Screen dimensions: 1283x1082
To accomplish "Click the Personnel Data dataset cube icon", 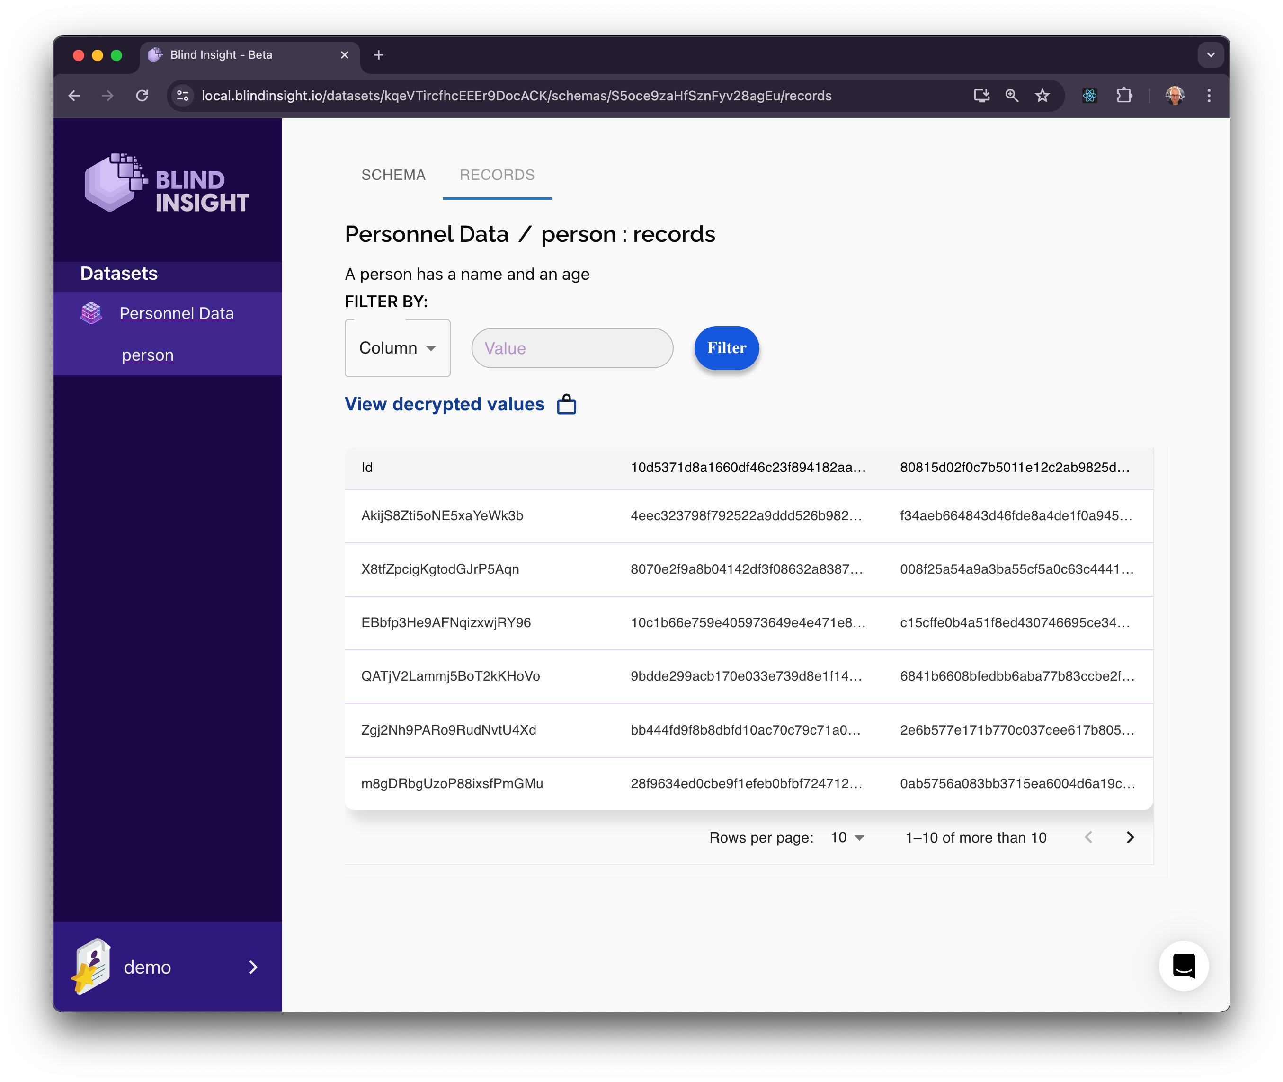I will 91,313.
